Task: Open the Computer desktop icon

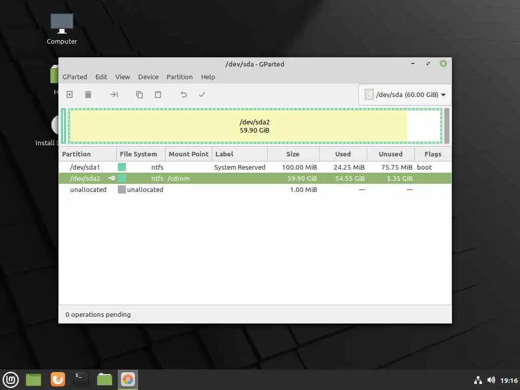Action: pos(61,29)
